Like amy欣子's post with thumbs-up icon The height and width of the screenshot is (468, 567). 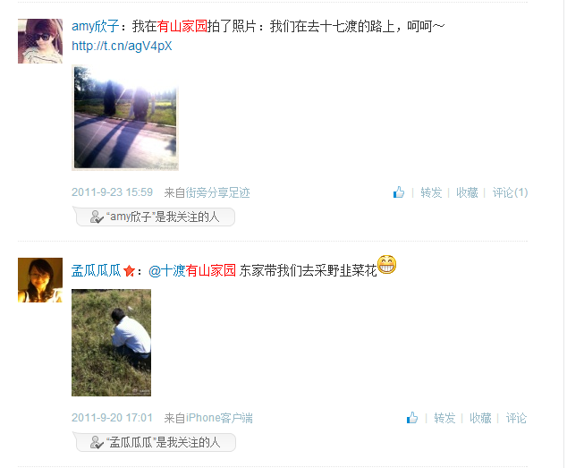[x=399, y=192]
